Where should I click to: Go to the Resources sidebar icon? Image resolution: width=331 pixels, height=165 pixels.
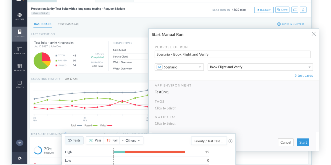click(20, 67)
